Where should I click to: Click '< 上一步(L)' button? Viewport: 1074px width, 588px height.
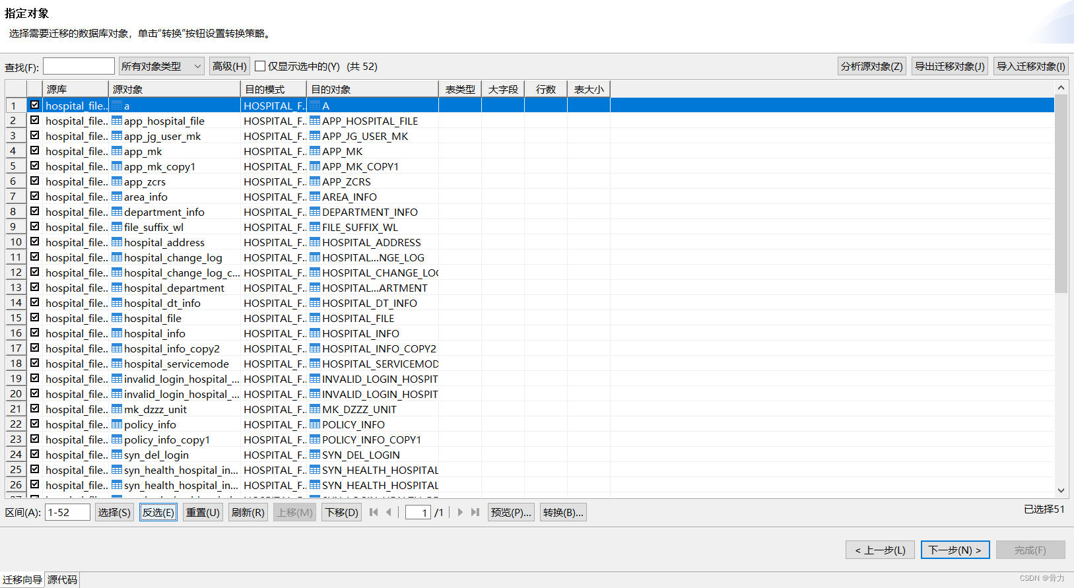point(880,550)
